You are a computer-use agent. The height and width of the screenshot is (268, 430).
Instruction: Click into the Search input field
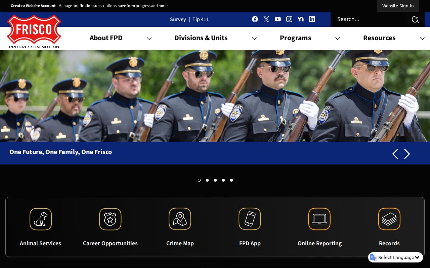pyautogui.click(x=370, y=19)
